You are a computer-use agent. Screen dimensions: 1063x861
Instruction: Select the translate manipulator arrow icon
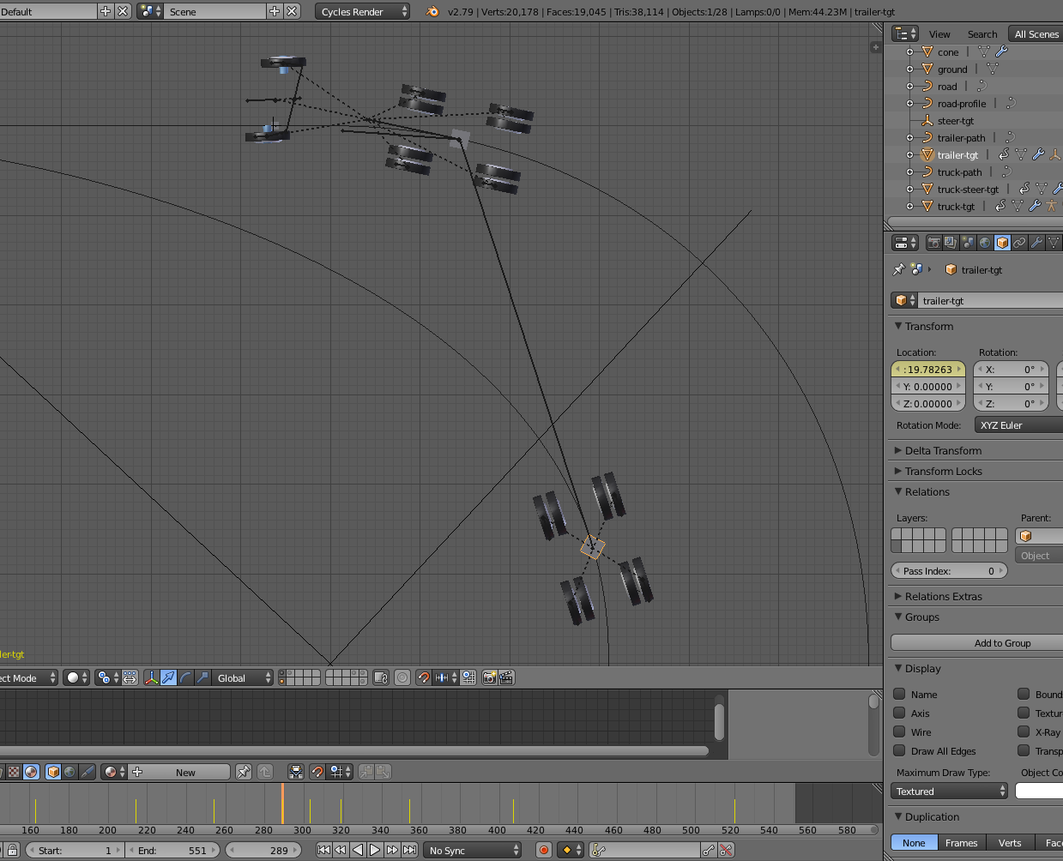tap(168, 677)
